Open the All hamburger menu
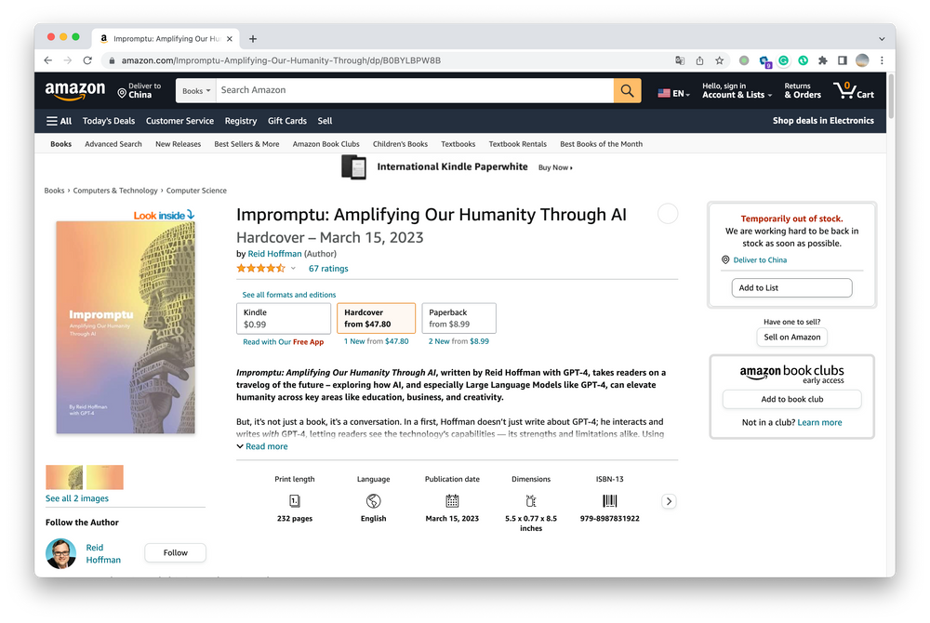Image resolution: width=930 pixels, height=623 pixels. click(x=59, y=121)
